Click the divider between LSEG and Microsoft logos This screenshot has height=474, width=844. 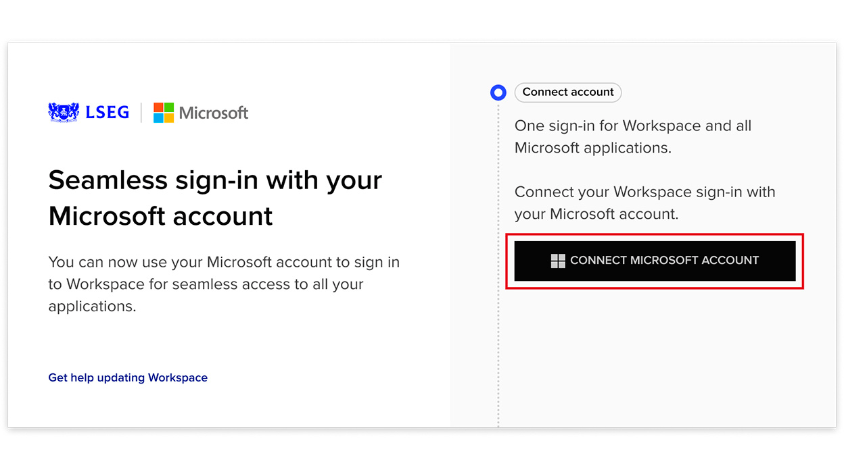click(x=141, y=113)
